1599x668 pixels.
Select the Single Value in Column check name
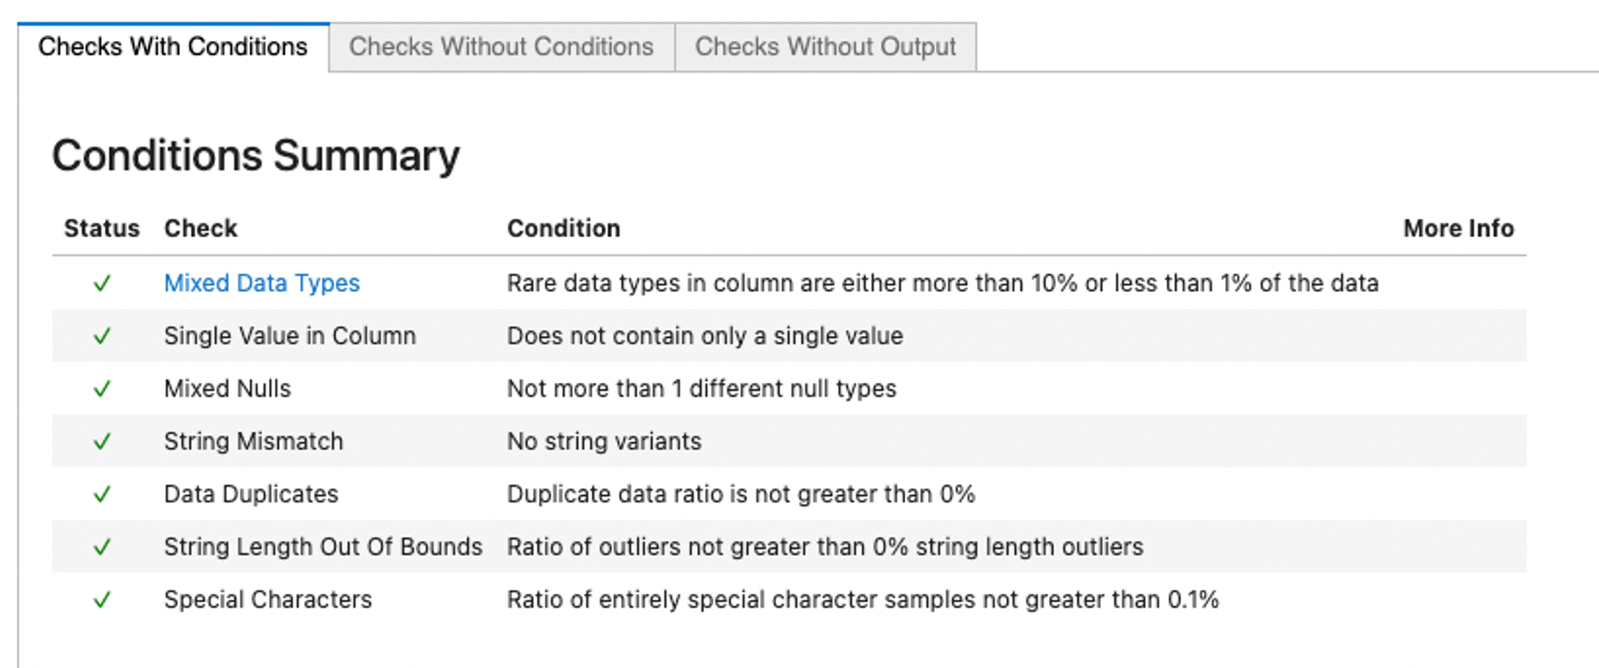click(x=290, y=336)
